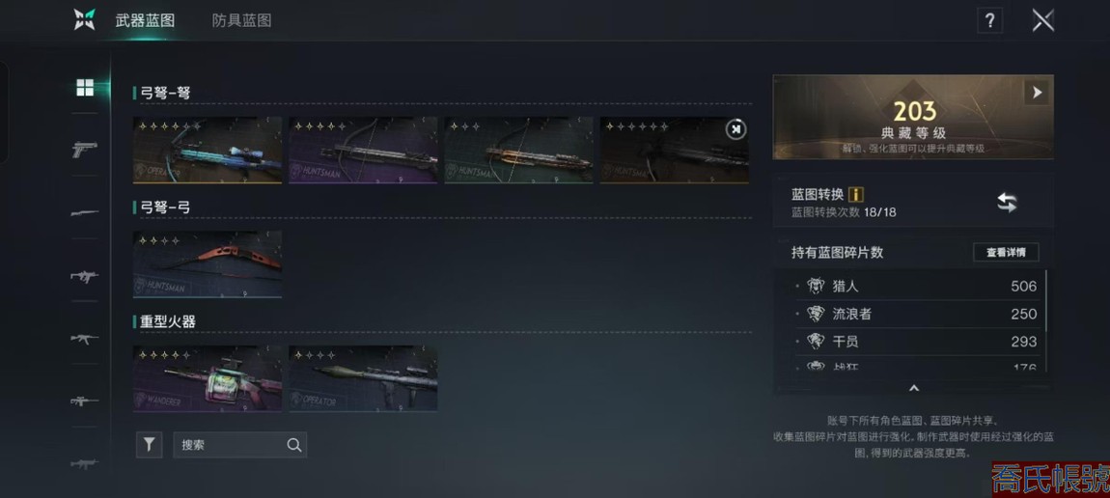Select the pistol category icon in the sidebar
Image resolution: width=1110 pixels, height=498 pixels.
pyautogui.click(x=84, y=150)
